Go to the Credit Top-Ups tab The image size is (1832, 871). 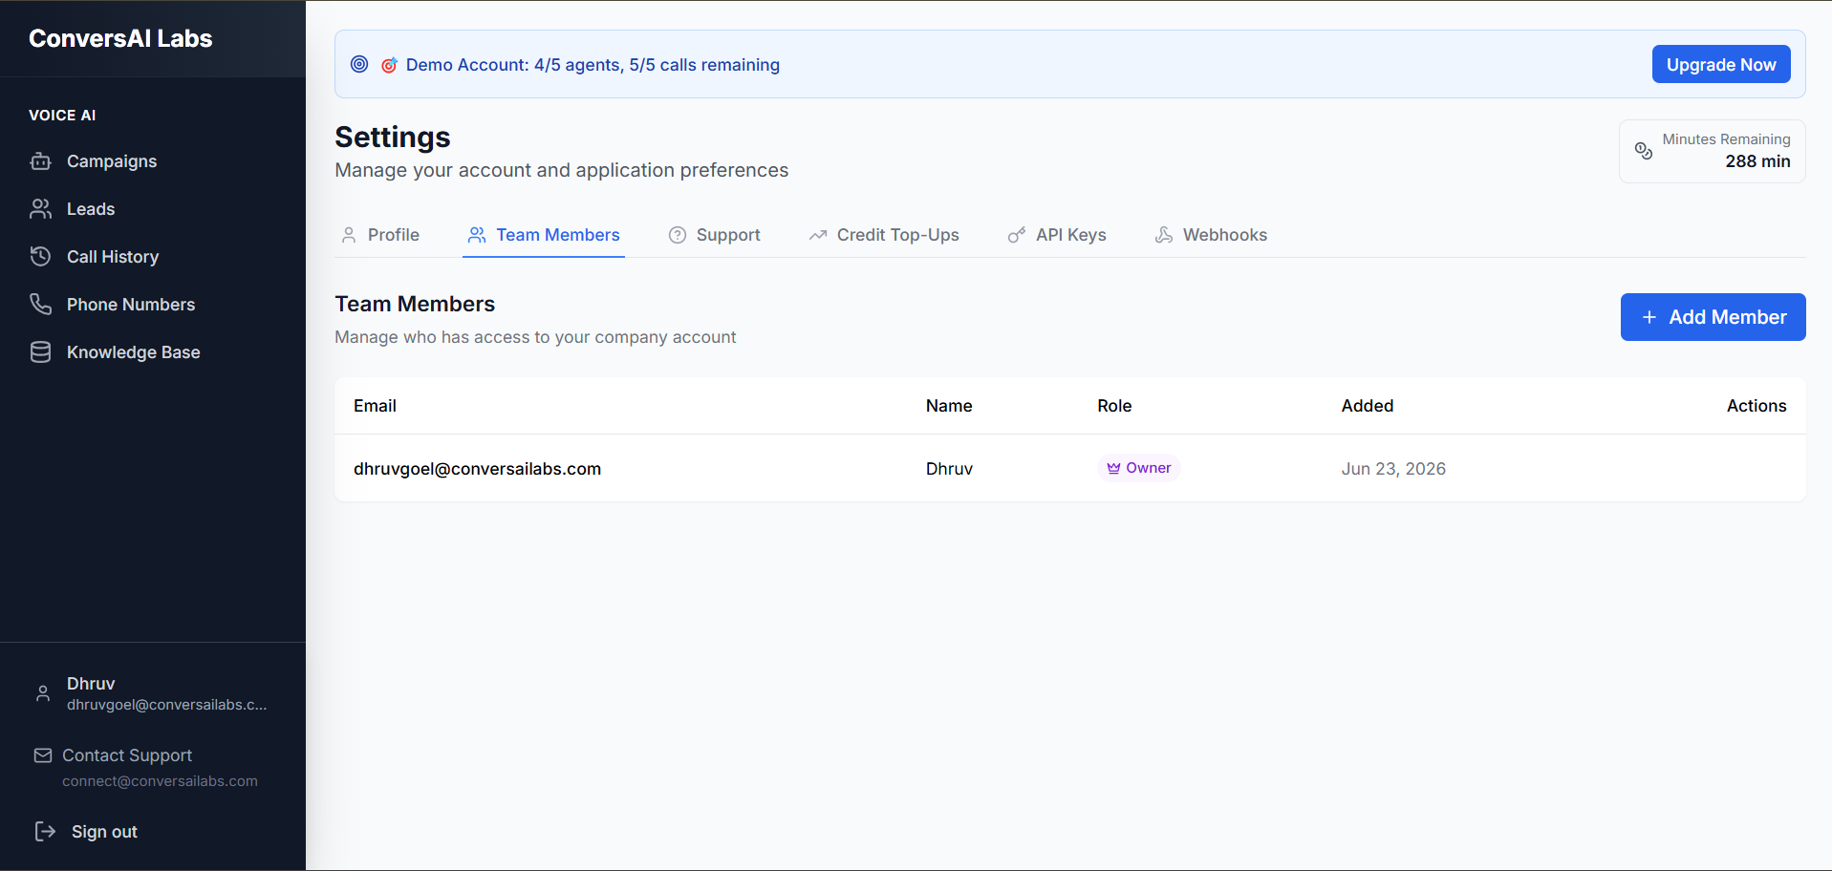pos(884,235)
